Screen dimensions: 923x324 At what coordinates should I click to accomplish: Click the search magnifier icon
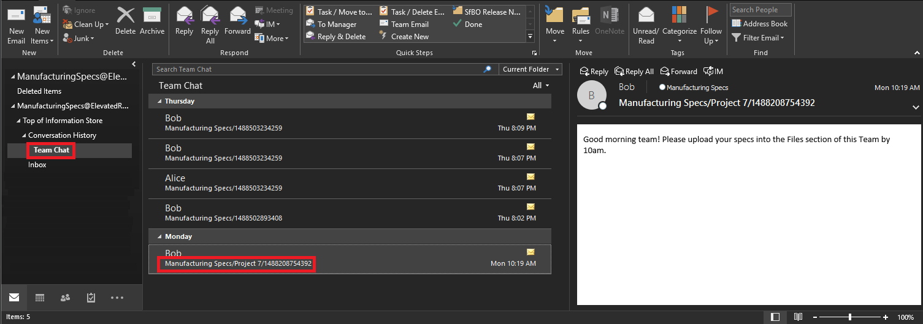(x=488, y=69)
